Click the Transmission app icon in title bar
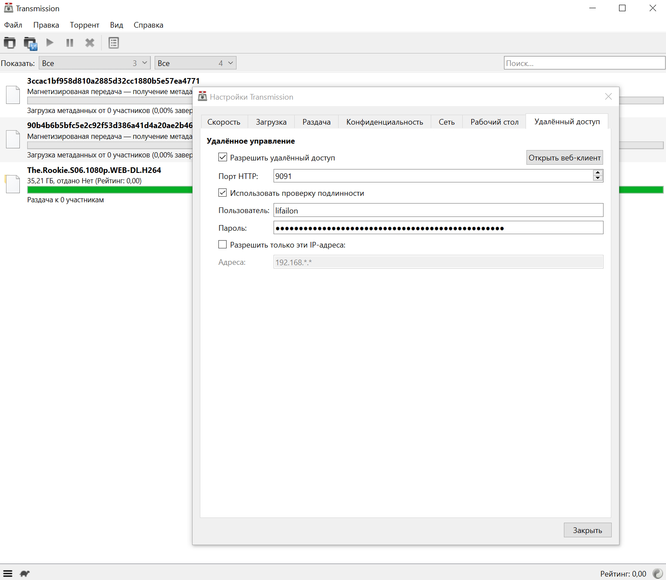666x580 pixels. pyautogui.click(x=9, y=8)
